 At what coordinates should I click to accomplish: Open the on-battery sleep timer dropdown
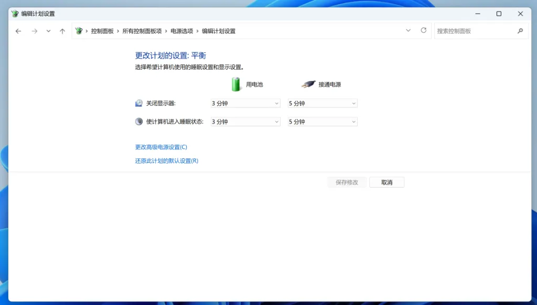point(244,121)
